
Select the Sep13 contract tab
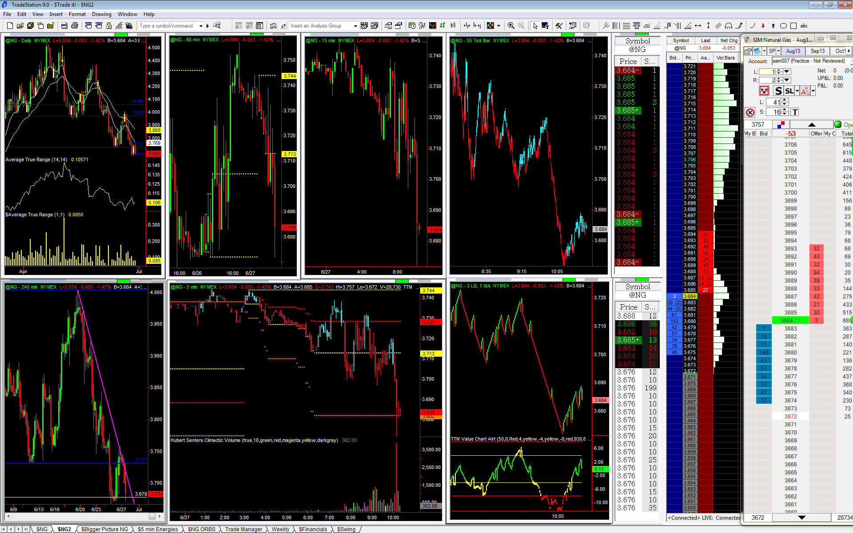(817, 51)
